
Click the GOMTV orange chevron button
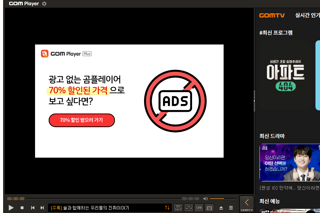(x=247, y=204)
